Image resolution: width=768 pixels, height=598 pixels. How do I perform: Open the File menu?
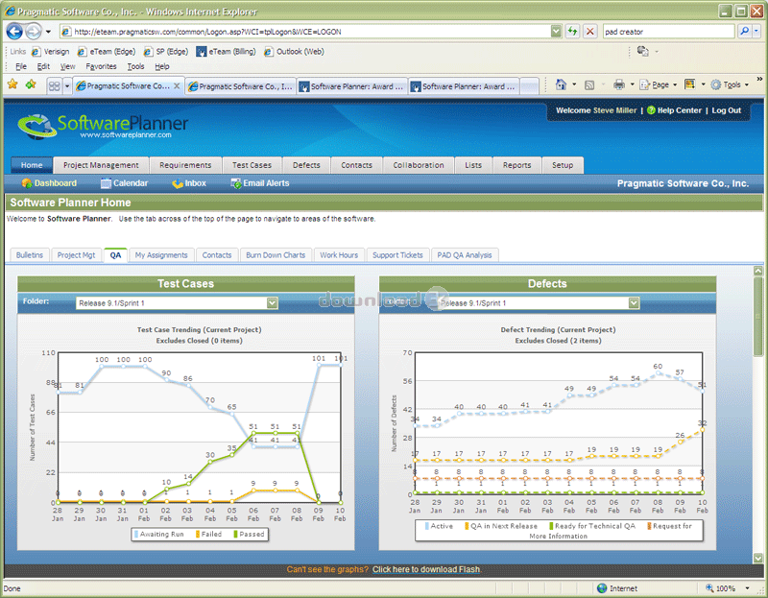[21, 66]
